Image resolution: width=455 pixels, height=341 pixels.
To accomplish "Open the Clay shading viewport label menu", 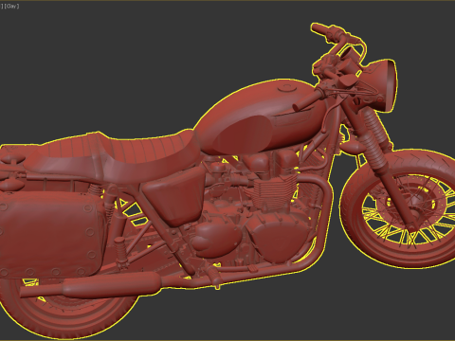I will pos(11,6).
